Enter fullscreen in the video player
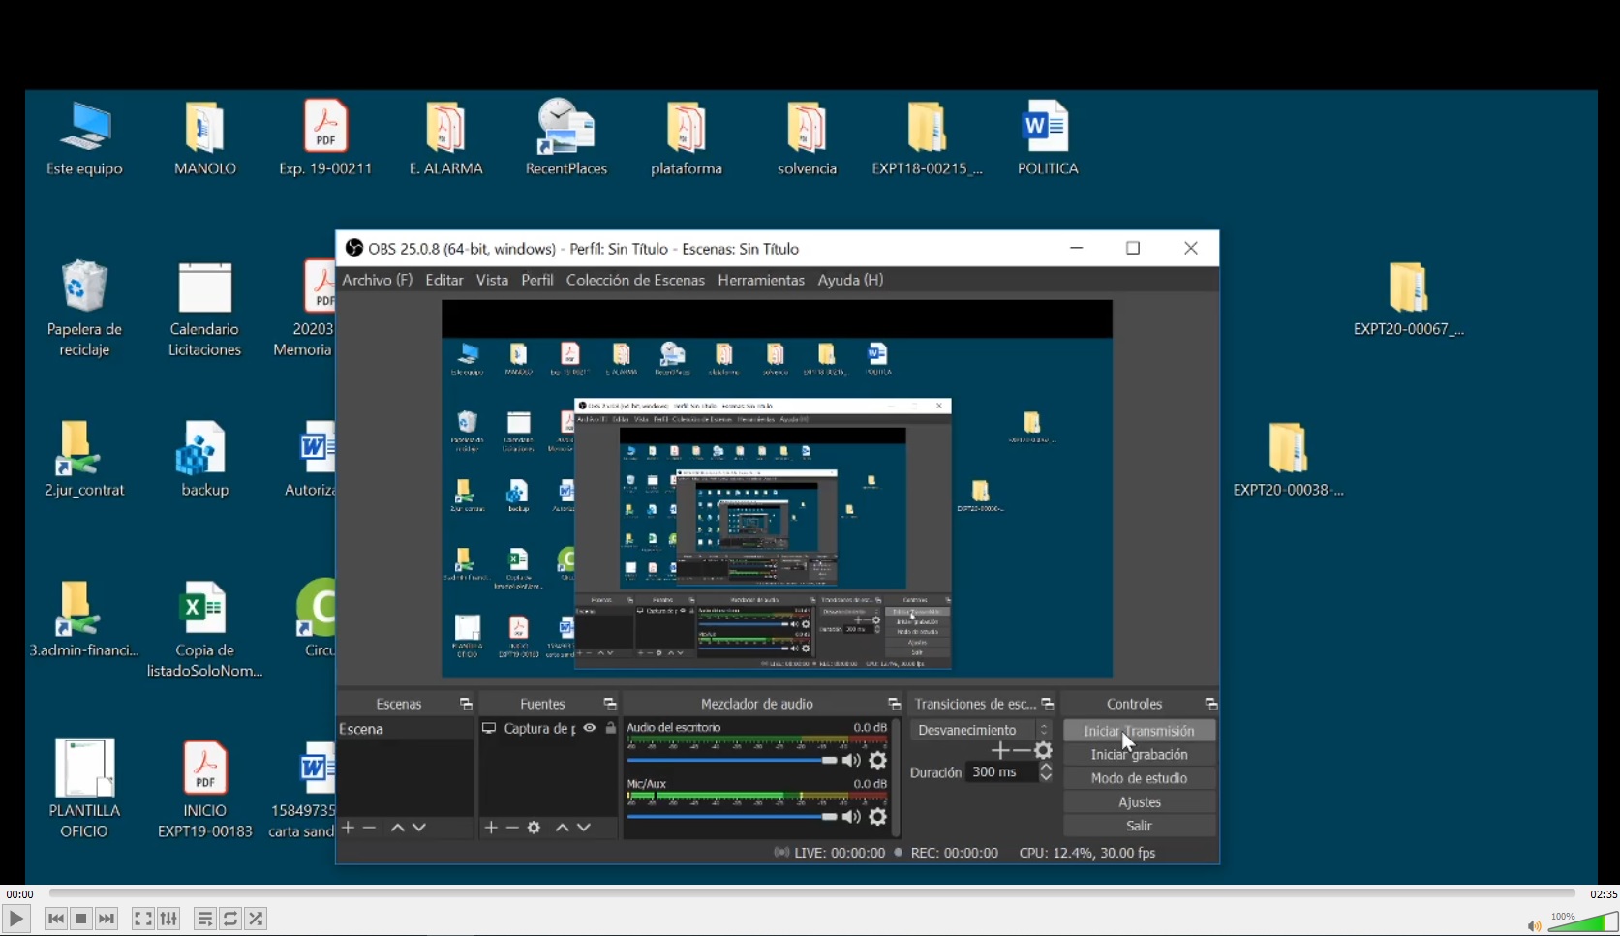This screenshot has width=1620, height=936. (142, 919)
